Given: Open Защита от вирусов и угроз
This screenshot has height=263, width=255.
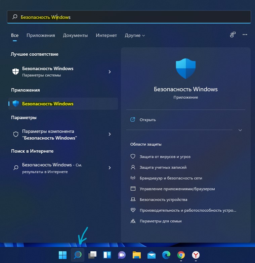Looking at the screenshot, I should coord(165,157).
